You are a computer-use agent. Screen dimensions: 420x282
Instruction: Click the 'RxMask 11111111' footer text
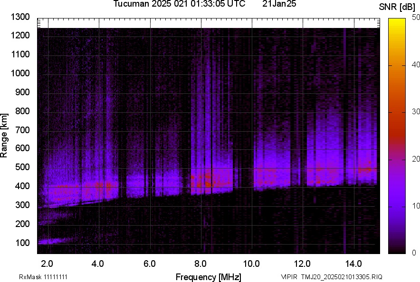click(x=43, y=277)
